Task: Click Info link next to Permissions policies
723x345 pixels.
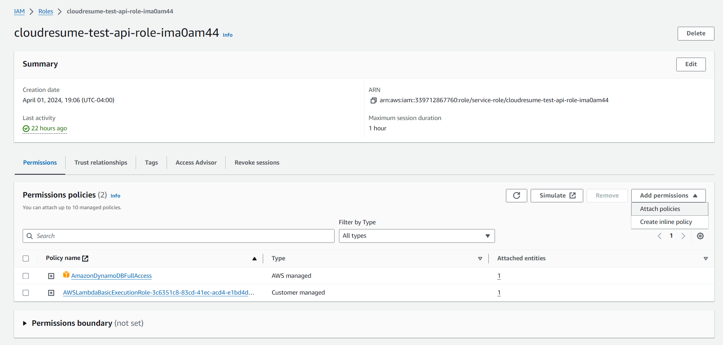Action: [x=115, y=196]
